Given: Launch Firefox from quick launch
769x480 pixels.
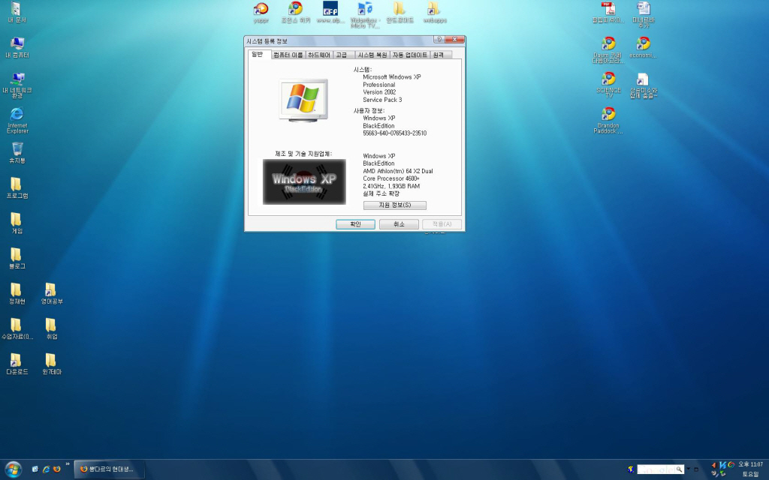Looking at the screenshot, I should tap(57, 469).
